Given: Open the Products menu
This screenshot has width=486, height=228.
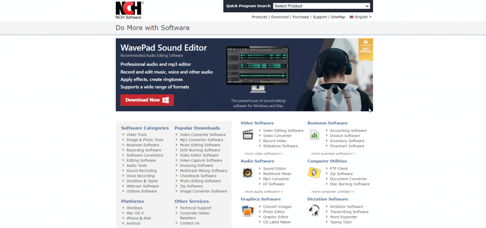Looking at the screenshot, I should click(260, 17).
